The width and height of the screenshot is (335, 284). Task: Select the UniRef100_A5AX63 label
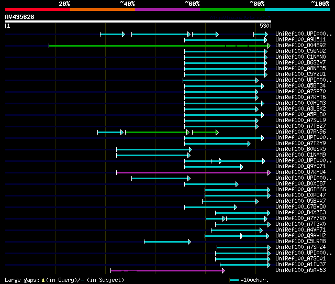tap(300, 270)
